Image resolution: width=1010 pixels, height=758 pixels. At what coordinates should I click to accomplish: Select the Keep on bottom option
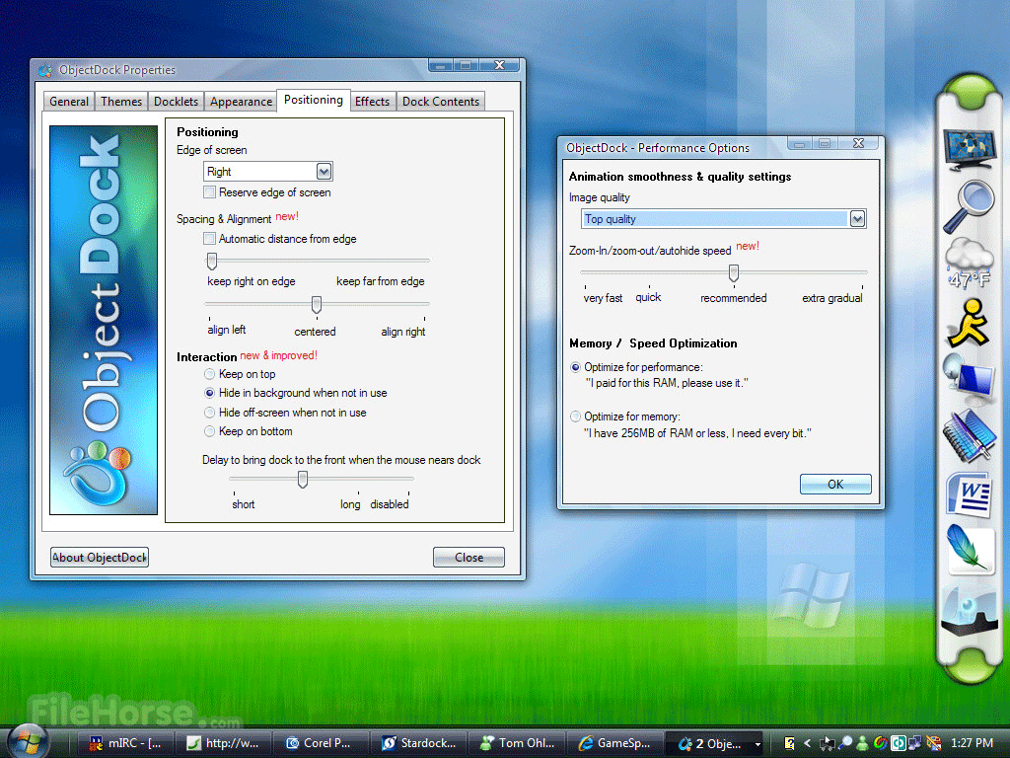209,431
